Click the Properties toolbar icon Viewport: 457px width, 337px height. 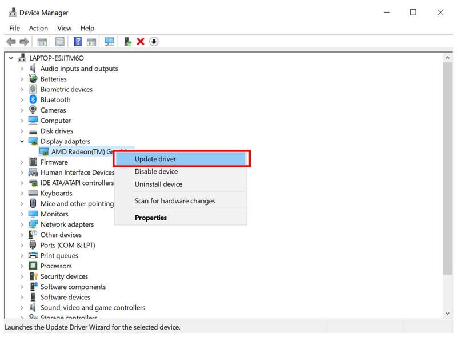(59, 41)
